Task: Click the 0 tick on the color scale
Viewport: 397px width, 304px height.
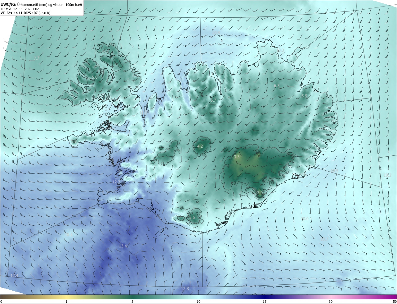Action: click(x=1, y=302)
